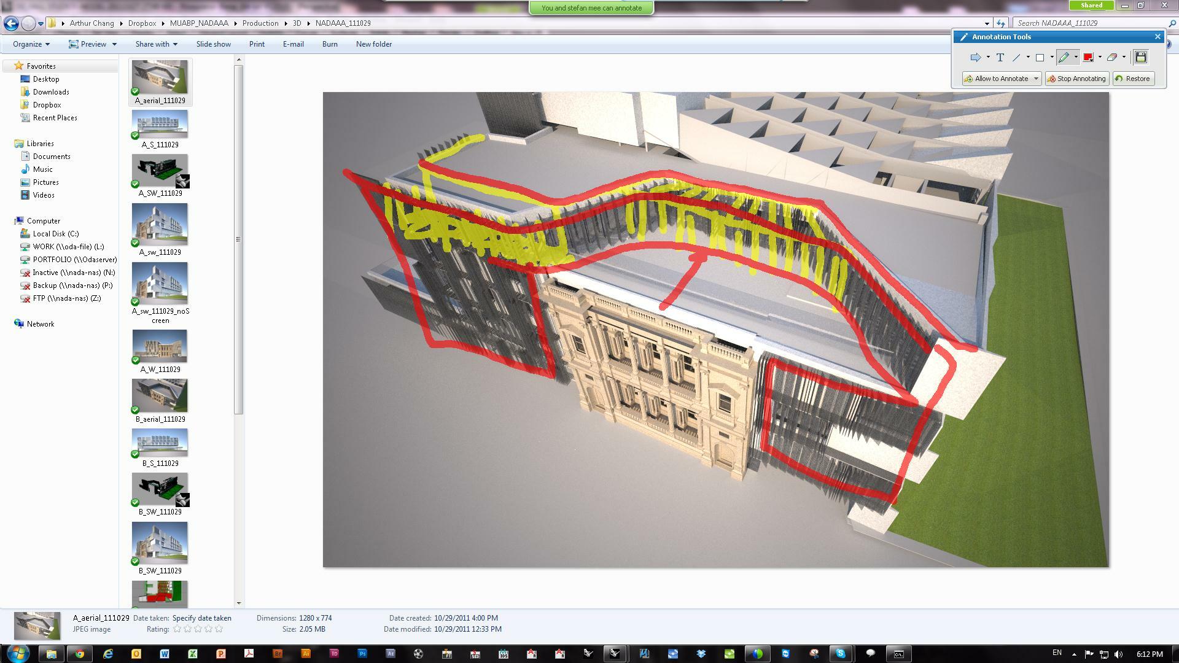Open Desktop in Favorites
Screen dimensions: 1179x663
(x=46, y=79)
